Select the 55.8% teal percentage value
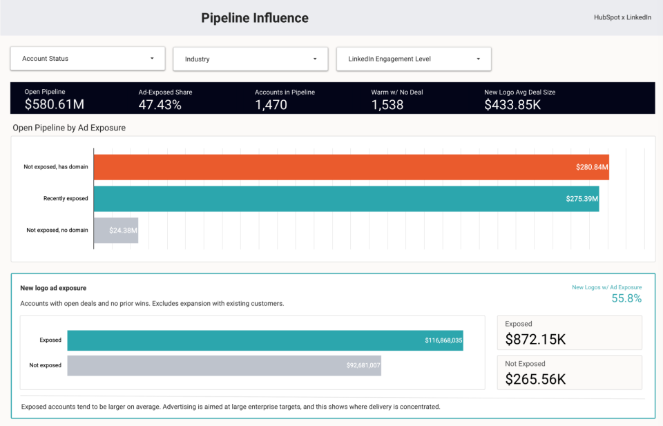Screen dimensions: 663x426 [x=626, y=298]
